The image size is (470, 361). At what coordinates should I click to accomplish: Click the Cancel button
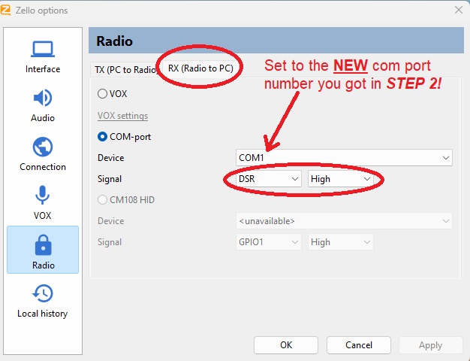point(359,345)
